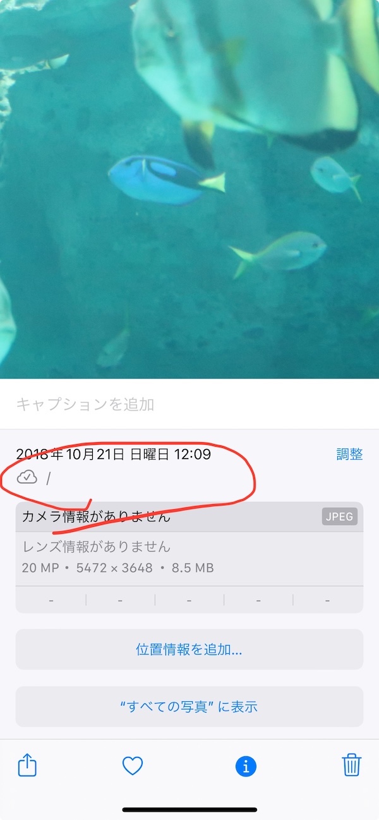Tap the yellow-tailed green fish in the photo

(279, 253)
